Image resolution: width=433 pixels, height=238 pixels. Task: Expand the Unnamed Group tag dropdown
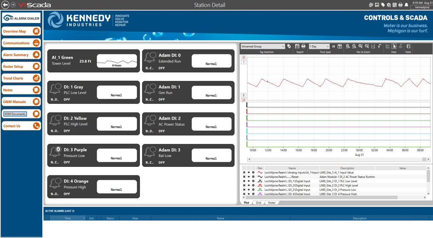[x=283, y=46]
